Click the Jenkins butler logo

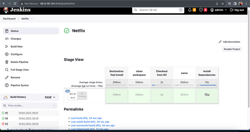pyautogui.click(x=6, y=10)
